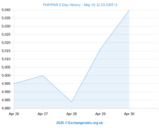Image resolution: width=159 pixels, height=128 pixels.
Task: Click the PHP/PKR 5 Day History title
Action: tap(80, 5)
